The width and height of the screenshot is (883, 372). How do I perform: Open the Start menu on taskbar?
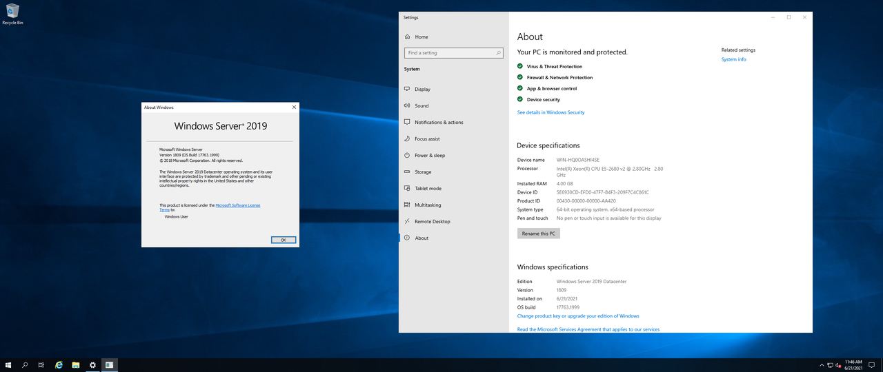point(8,364)
